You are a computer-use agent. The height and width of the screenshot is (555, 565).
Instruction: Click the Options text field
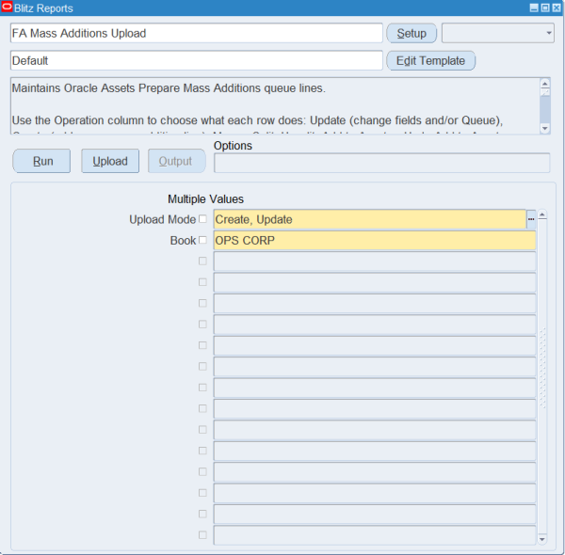coord(382,163)
